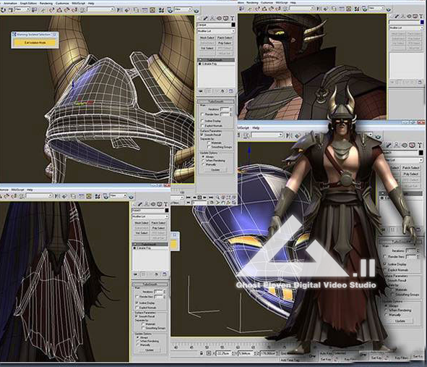Open Customize menu in helmet window
Screen dimensions: 427x367
pyautogui.click(x=62, y=4)
